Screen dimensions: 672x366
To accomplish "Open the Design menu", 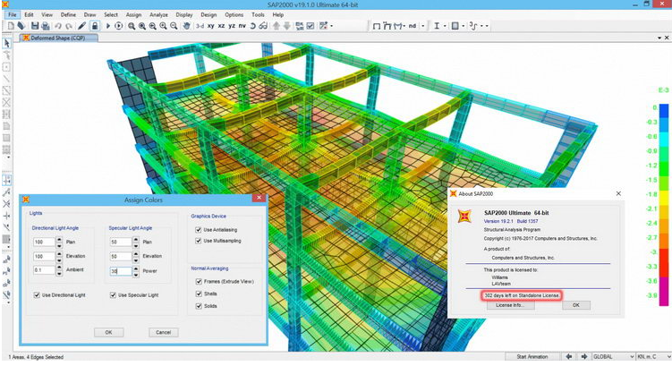I will coord(208,14).
